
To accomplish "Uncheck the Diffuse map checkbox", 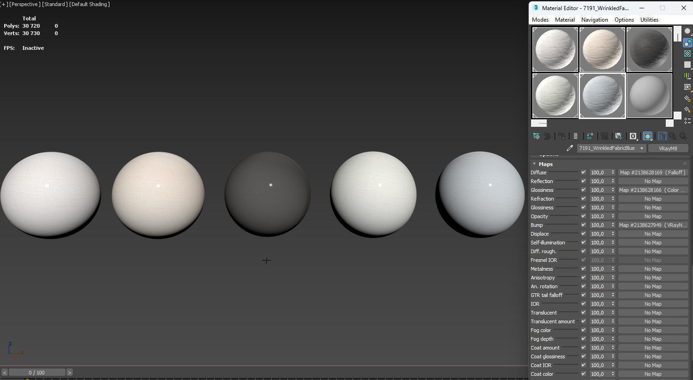I will [583, 172].
